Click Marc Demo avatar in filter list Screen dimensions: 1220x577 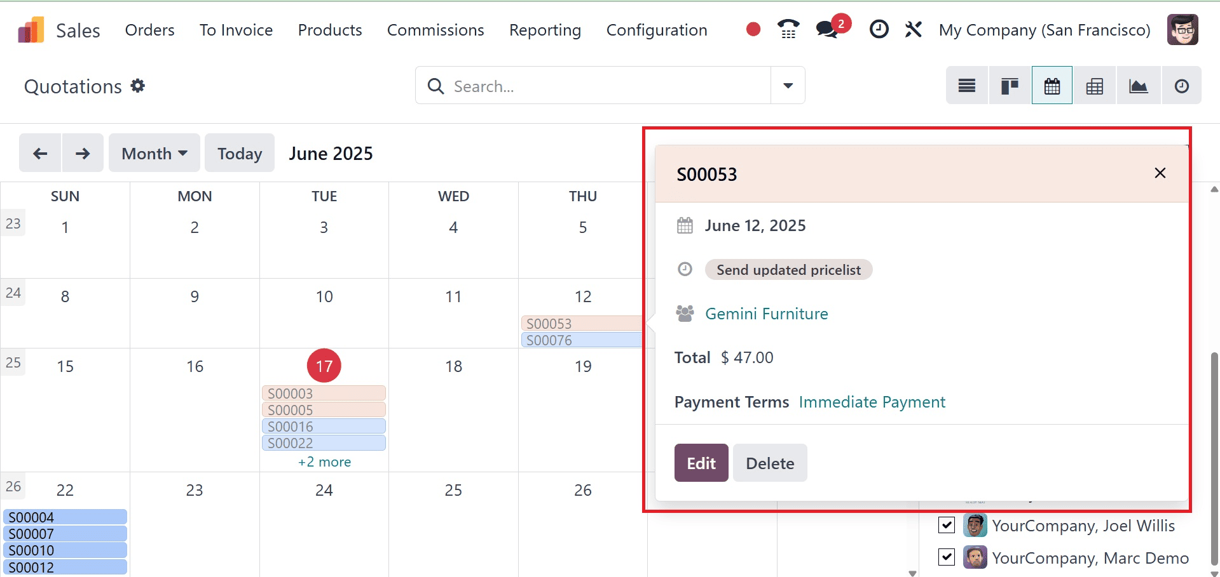975,557
